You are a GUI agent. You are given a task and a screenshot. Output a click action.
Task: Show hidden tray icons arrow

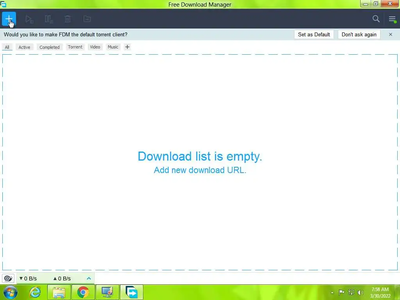(x=332, y=293)
